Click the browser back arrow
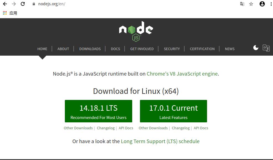Screen dimensions: 273x160 (5, 4)
